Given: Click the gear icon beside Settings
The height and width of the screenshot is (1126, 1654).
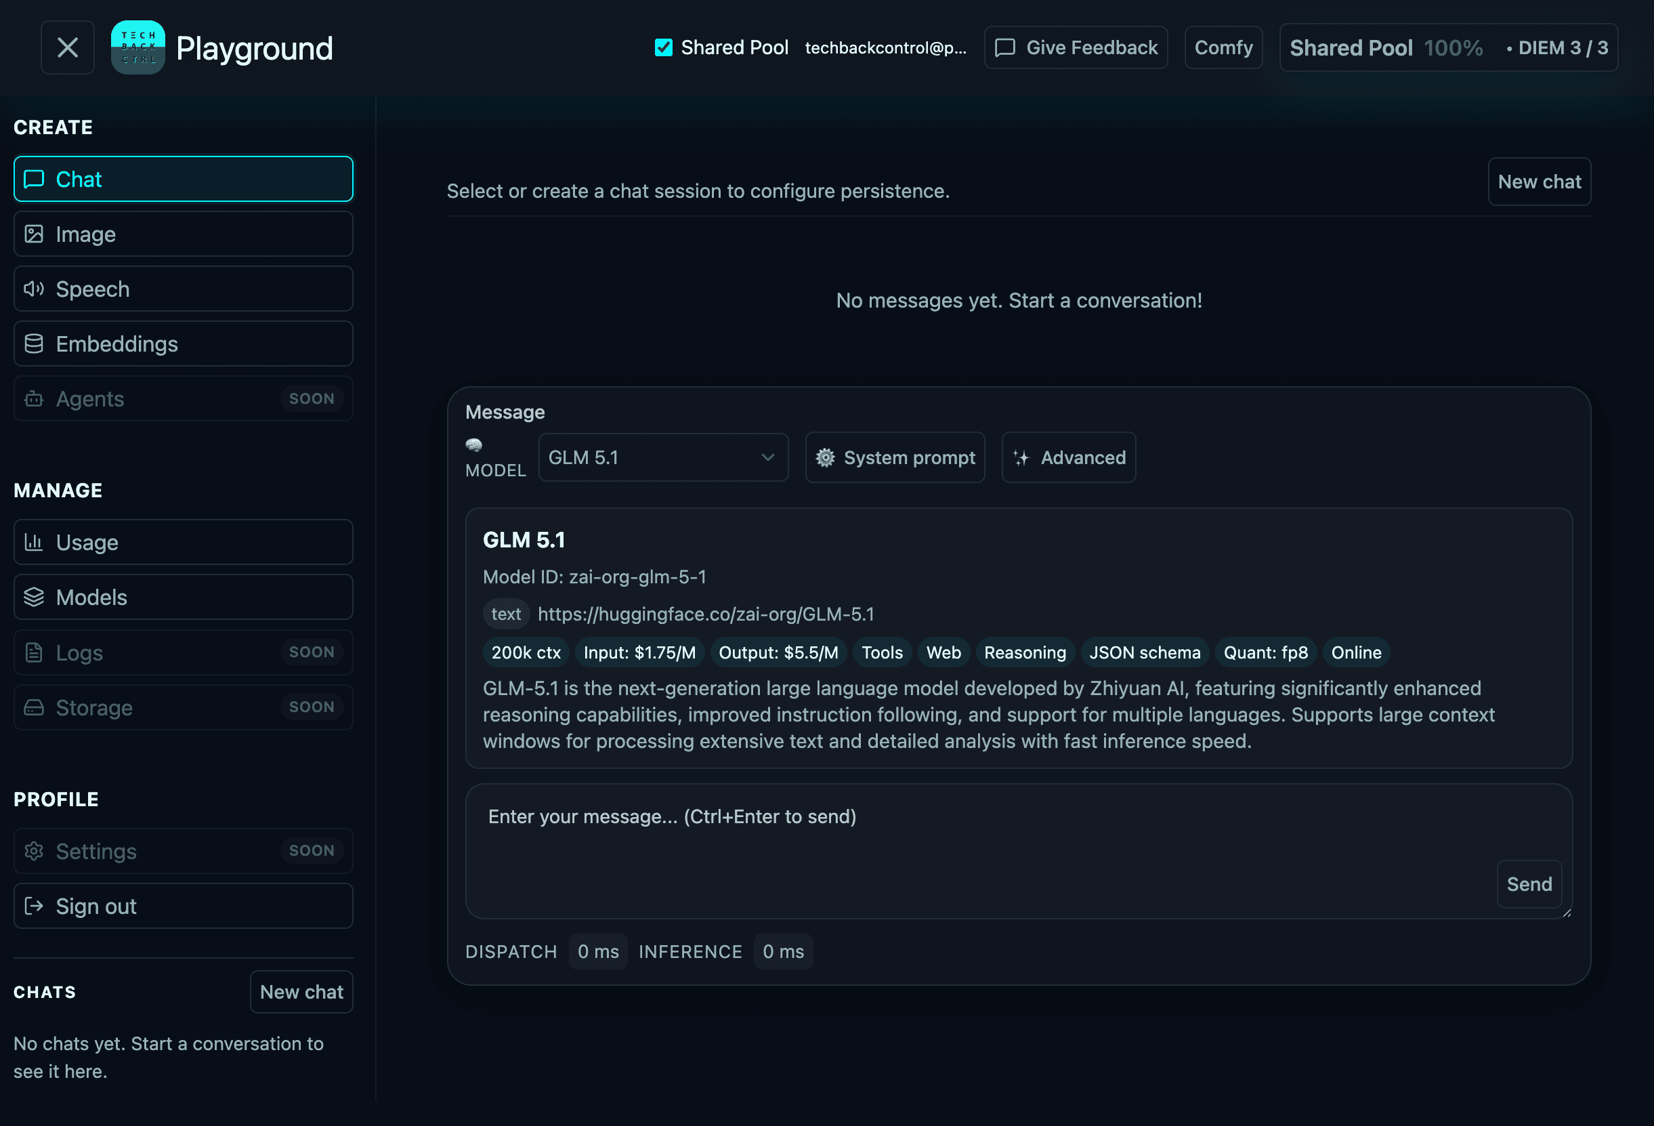Looking at the screenshot, I should click(x=34, y=851).
